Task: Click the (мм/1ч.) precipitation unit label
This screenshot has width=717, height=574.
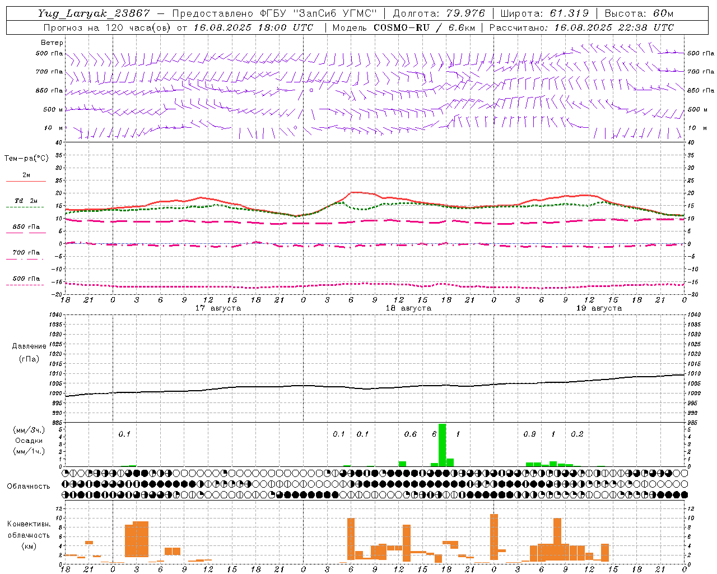Action: point(27,451)
